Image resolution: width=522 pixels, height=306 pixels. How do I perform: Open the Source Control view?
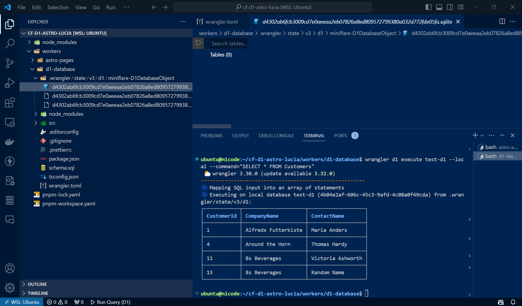[x=10, y=63]
